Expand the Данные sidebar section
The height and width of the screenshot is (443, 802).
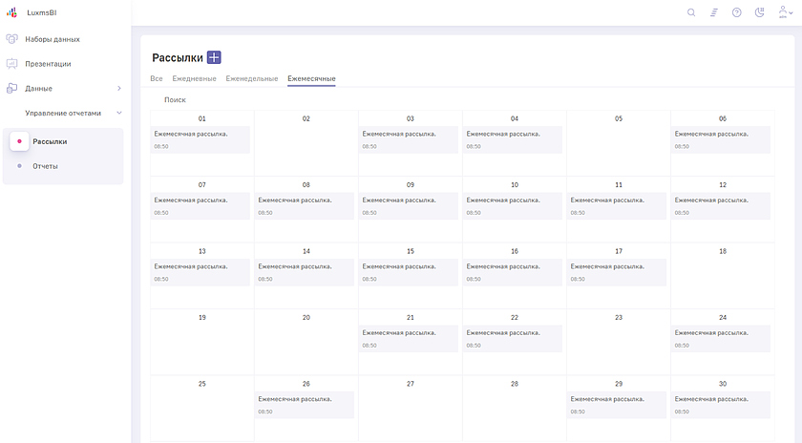118,89
